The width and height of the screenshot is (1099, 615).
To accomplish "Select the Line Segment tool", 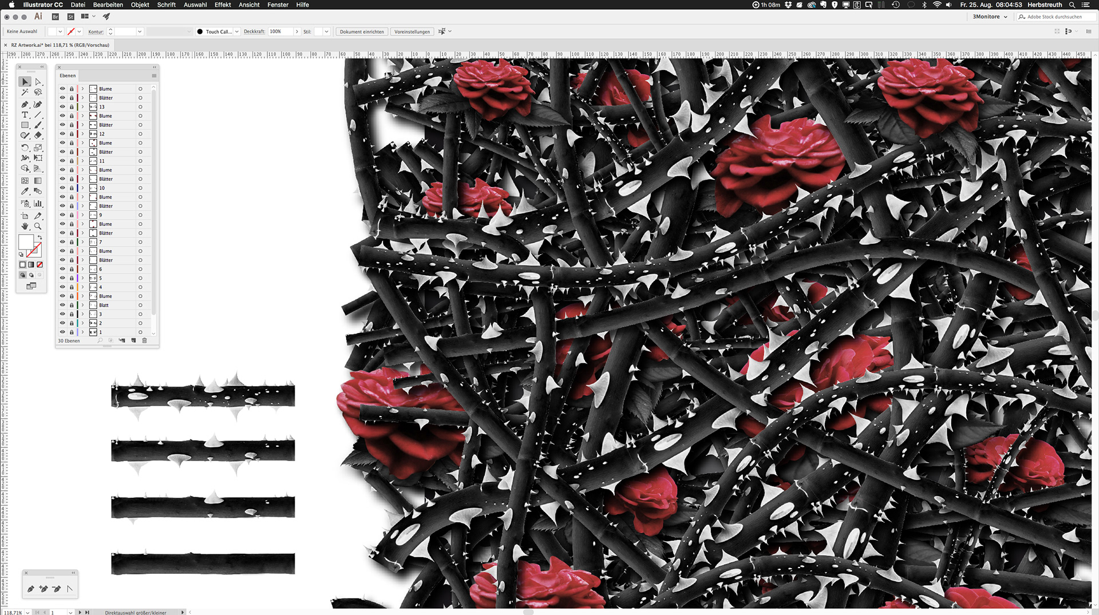I will tap(38, 115).
